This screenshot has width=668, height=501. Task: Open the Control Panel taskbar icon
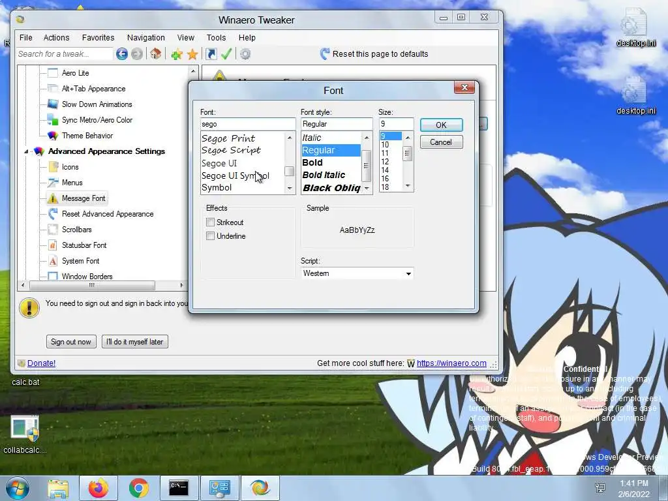tap(220, 488)
